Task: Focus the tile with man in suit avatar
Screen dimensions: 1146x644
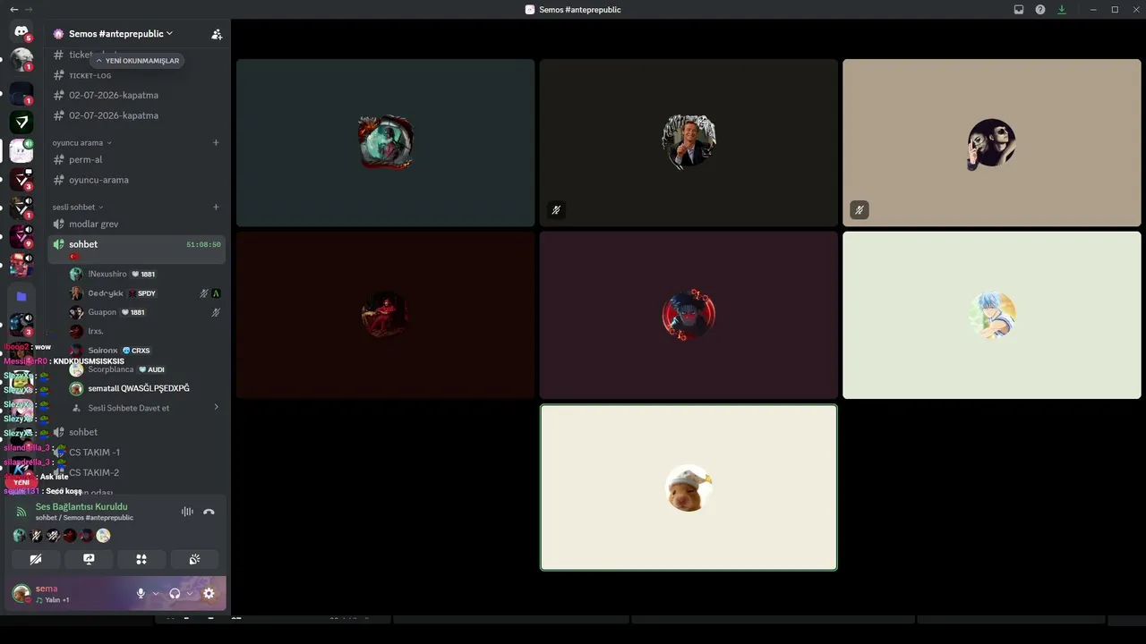Action: (688, 143)
